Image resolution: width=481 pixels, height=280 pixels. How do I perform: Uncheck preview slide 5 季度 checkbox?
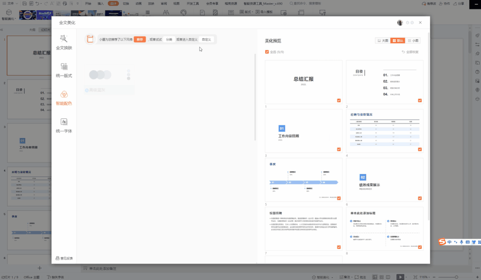coord(339,198)
